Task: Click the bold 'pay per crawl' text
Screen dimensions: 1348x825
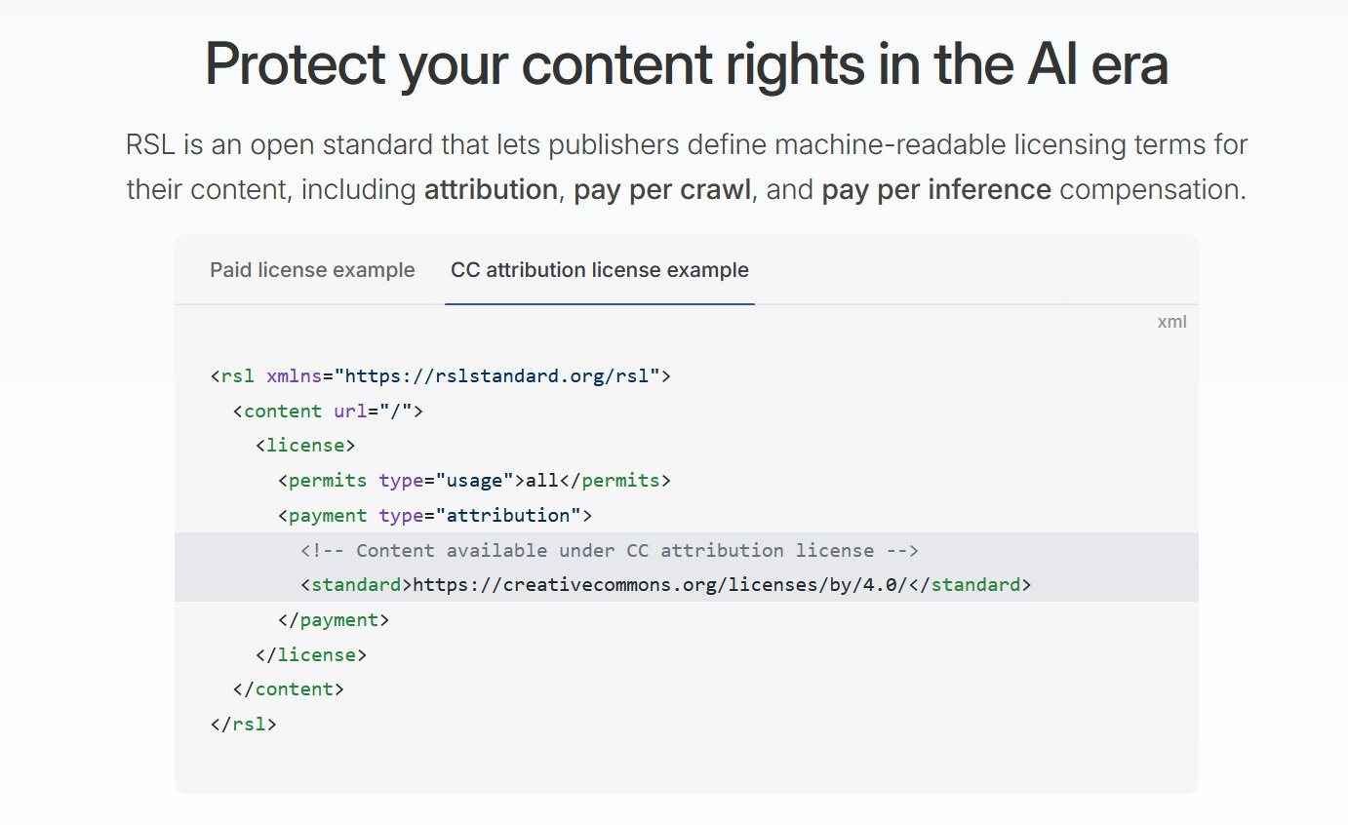Action: click(x=662, y=189)
